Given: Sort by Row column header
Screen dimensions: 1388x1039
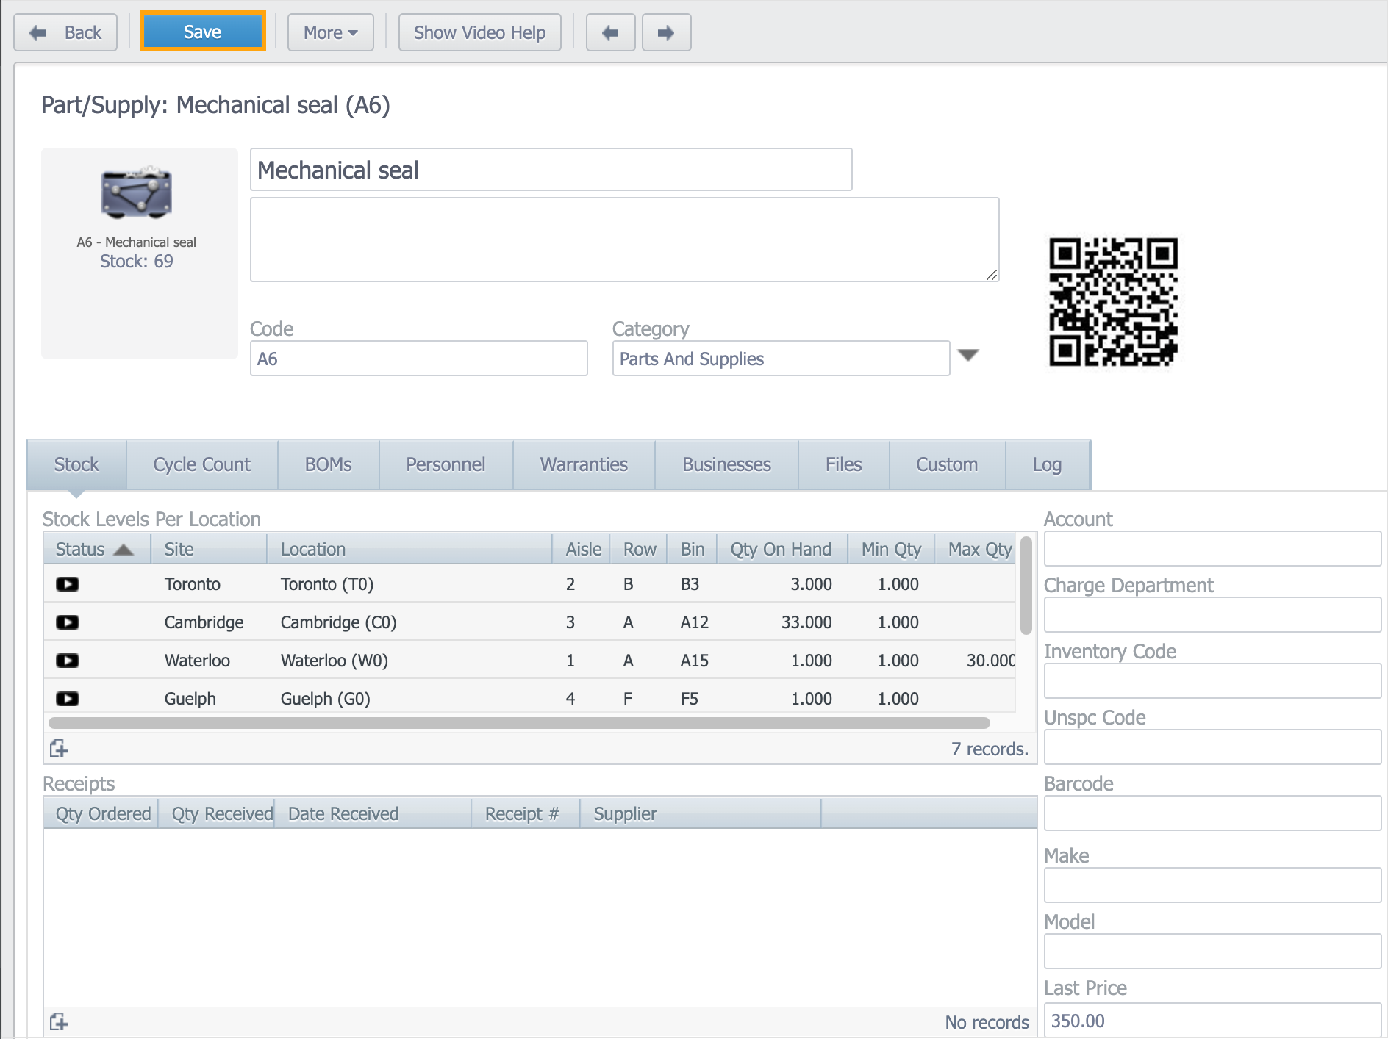Looking at the screenshot, I should [639, 549].
